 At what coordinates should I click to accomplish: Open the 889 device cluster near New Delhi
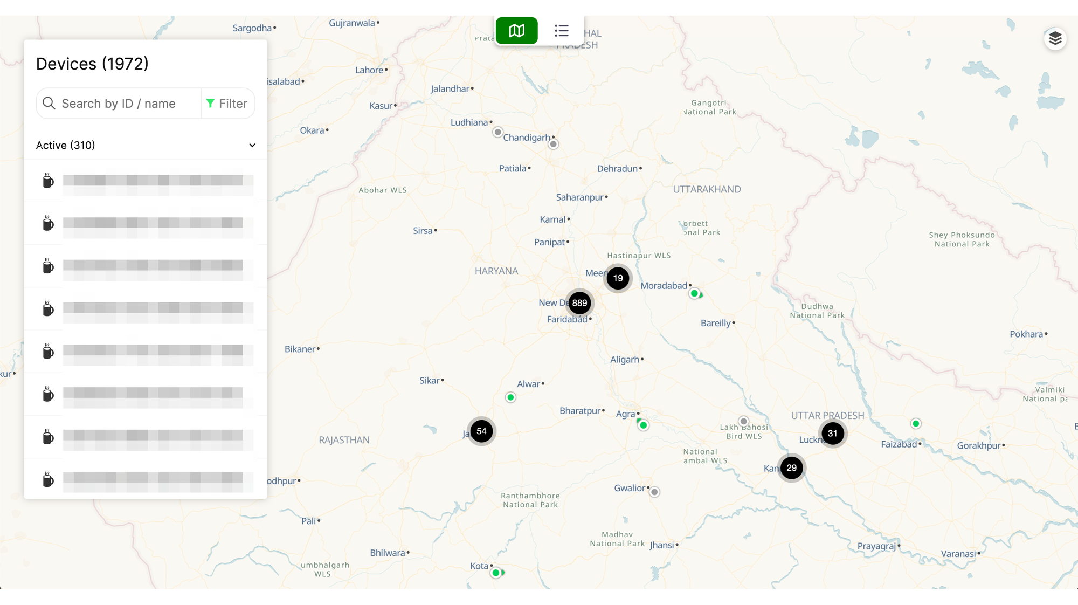coord(579,303)
